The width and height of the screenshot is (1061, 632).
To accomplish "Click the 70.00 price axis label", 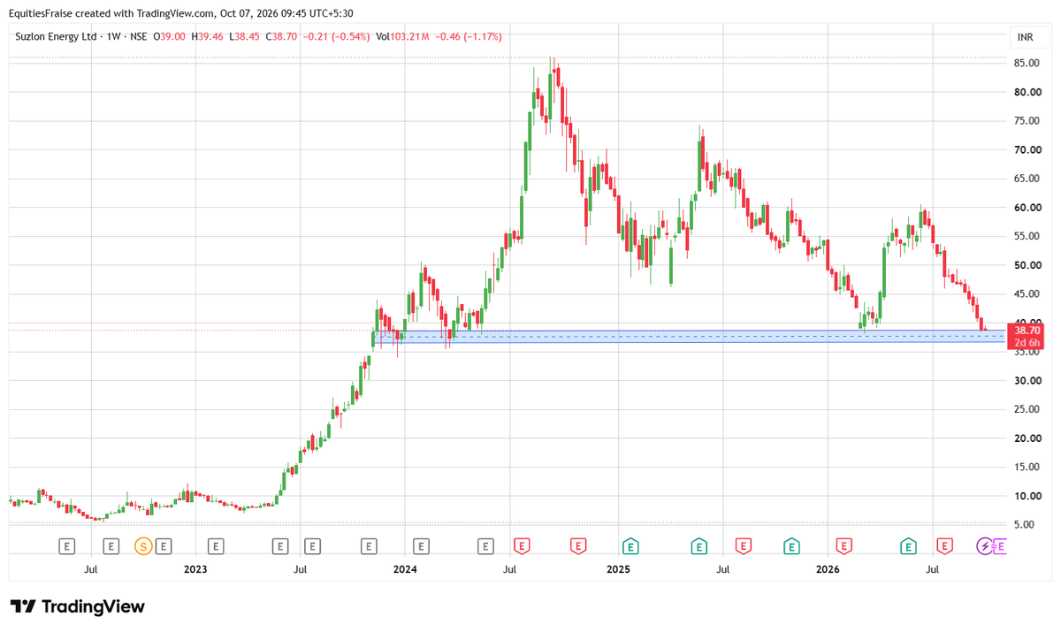I will pyautogui.click(x=1026, y=150).
